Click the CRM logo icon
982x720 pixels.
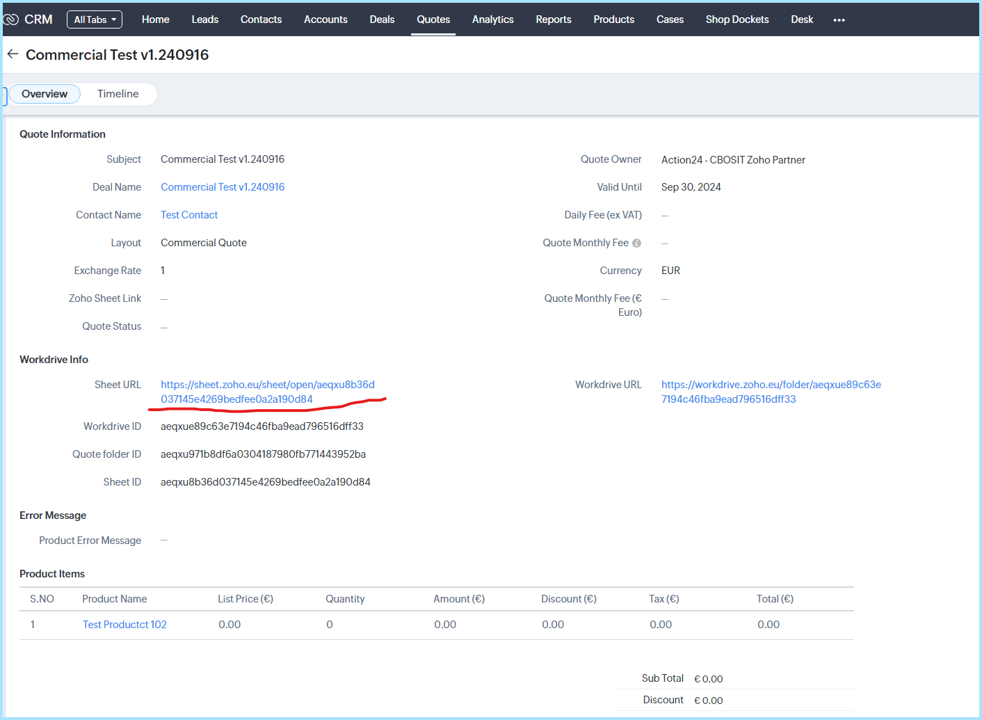tap(11, 19)
